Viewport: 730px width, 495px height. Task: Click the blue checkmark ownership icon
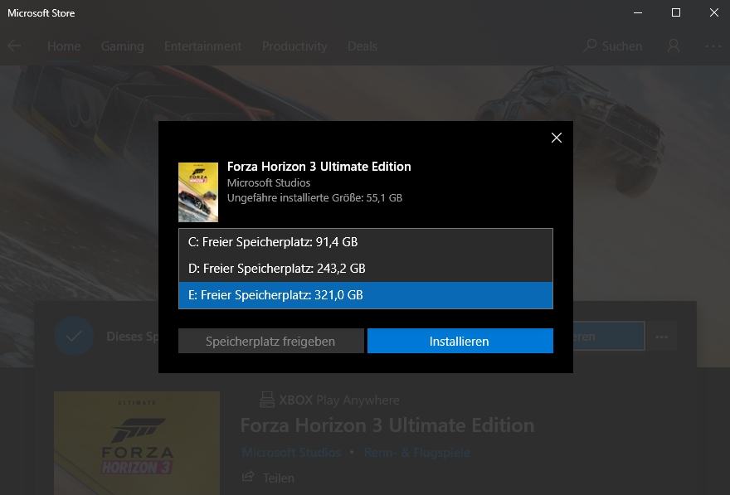click(74, 336)
